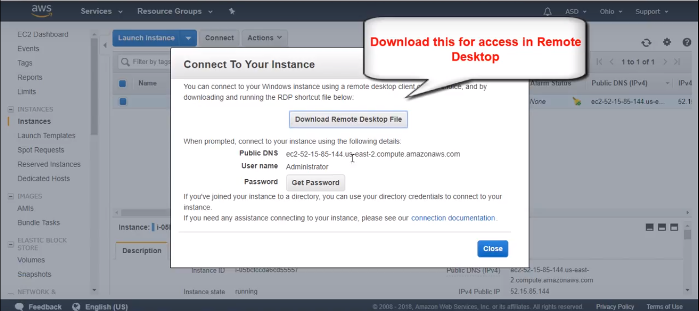The height and width of the screenshot is (311, 699).
Task: Go to next page of results
Action: click(665, 62)
